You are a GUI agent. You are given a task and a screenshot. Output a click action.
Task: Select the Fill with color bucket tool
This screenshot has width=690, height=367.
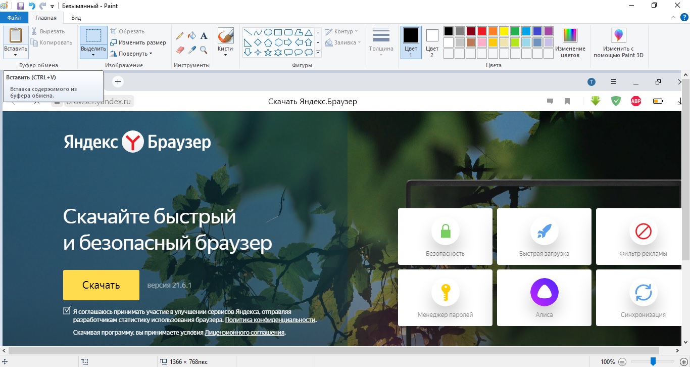[192, 36]
